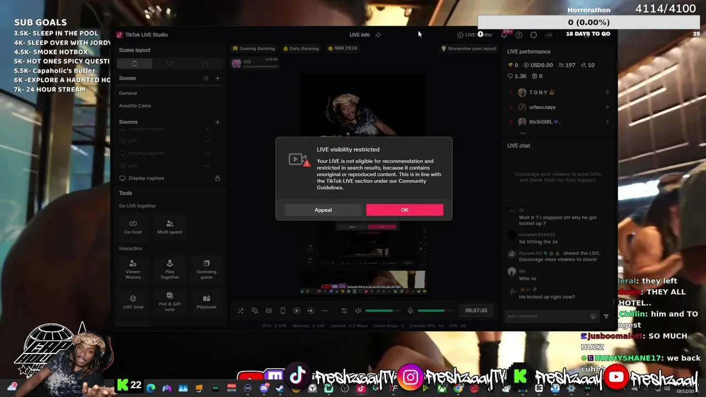Viewport: 706px width, 397px height.
Task: Add a new scene with the plus icon
Action: 217,78
